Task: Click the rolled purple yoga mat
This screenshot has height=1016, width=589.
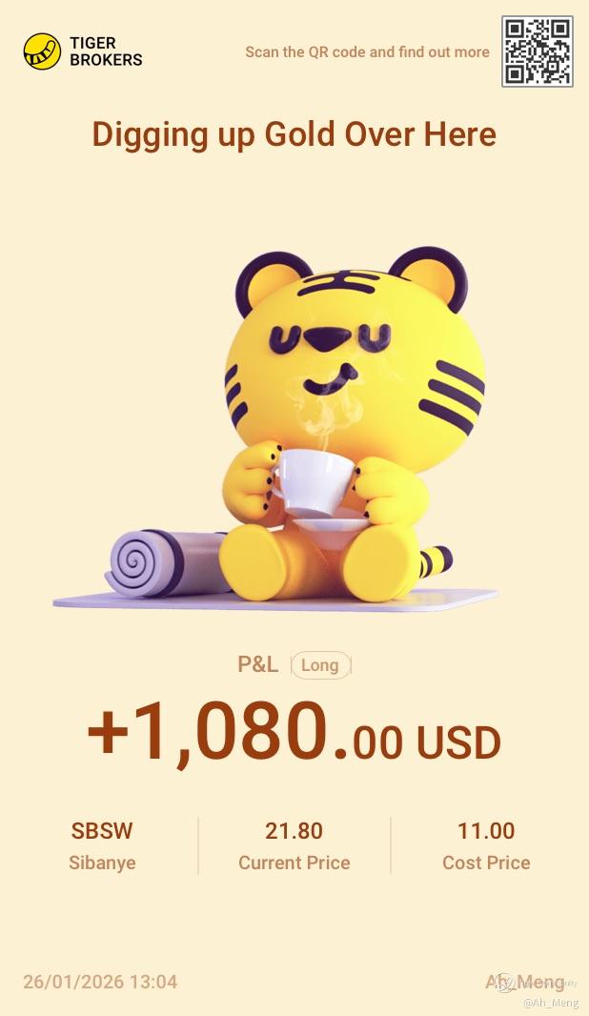Action: (165, 562)
